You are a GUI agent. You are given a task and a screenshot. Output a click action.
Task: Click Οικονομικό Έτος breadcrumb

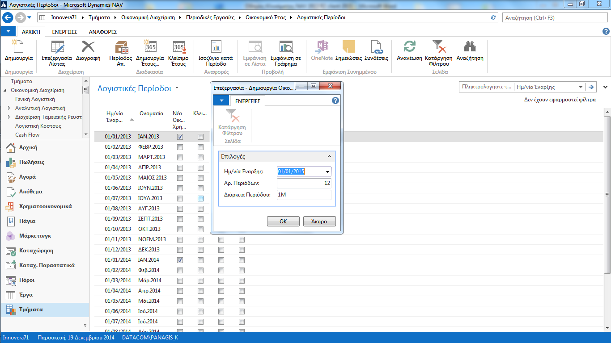(265, 18)
